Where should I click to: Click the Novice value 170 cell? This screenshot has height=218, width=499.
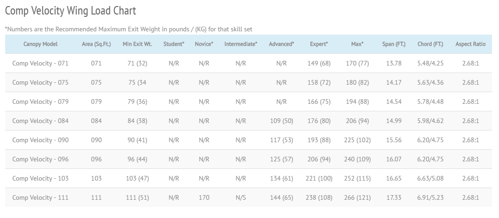(204, 197)
